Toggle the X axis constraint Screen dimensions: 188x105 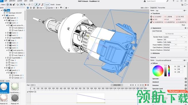36,5
